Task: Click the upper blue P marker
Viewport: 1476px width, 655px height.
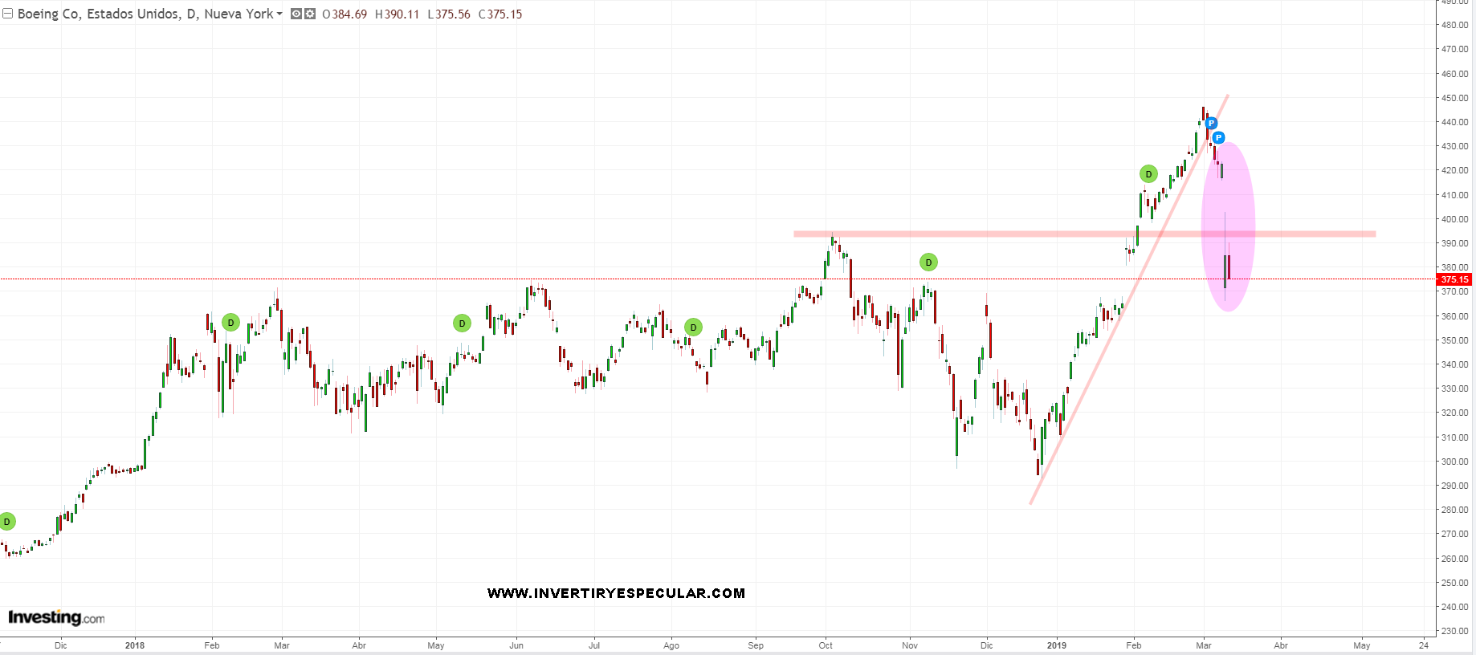Action: pyautogui.click(x=1211, y=124)
